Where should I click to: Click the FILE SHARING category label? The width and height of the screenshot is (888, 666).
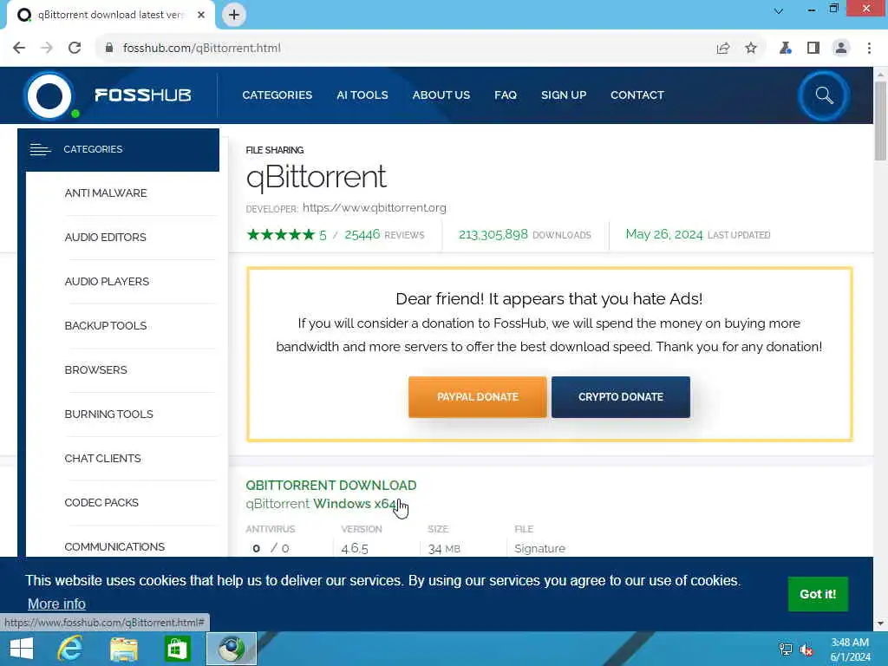coord(275,150)
